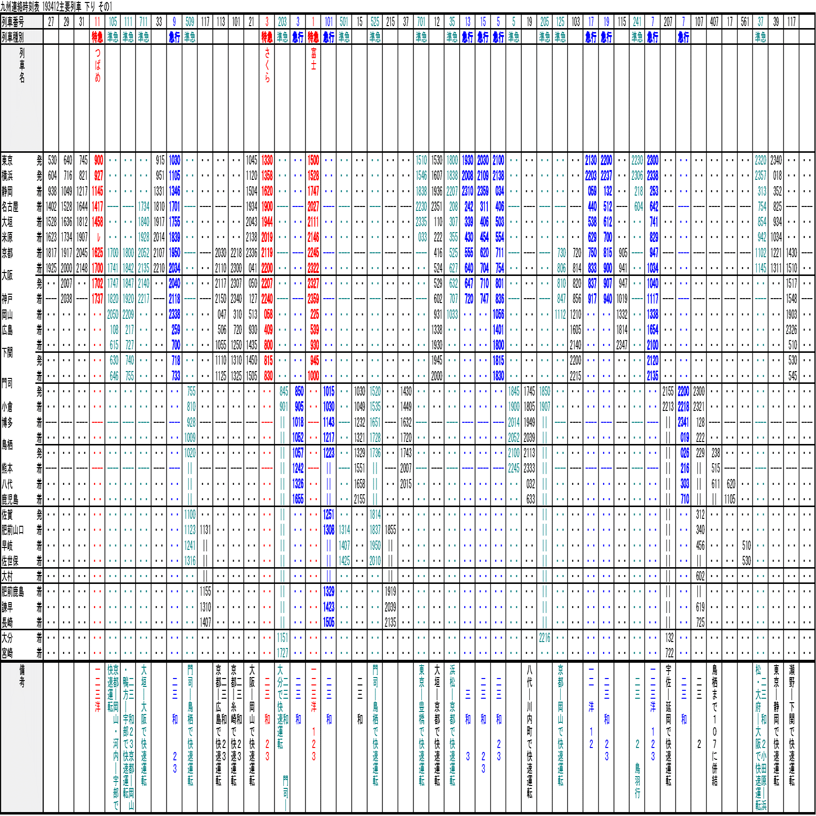Click the 小倉 station row label
The image size is (816, 816).
coord(7,407)
